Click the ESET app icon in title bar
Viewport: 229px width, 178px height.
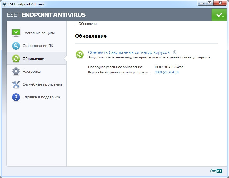[x=5, y=4]
